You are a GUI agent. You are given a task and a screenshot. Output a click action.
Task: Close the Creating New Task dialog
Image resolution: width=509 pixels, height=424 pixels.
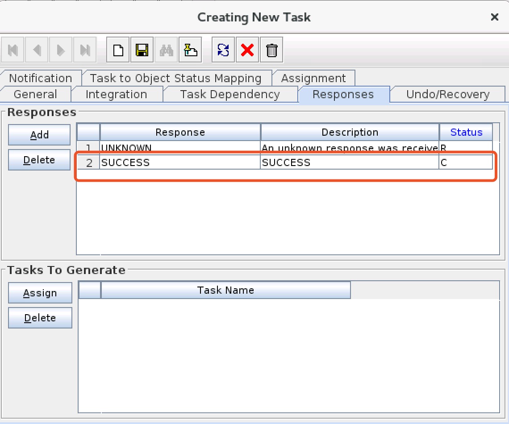(x=494, y=17)
